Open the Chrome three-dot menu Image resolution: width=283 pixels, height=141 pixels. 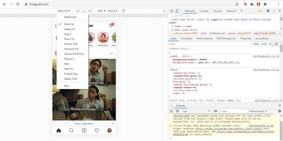tap(279, 4)
